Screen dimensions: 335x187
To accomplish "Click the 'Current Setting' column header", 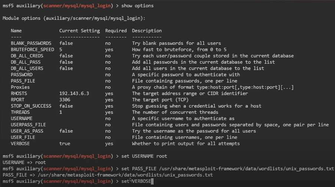I will pyautogui.click(x=79, y=31).
